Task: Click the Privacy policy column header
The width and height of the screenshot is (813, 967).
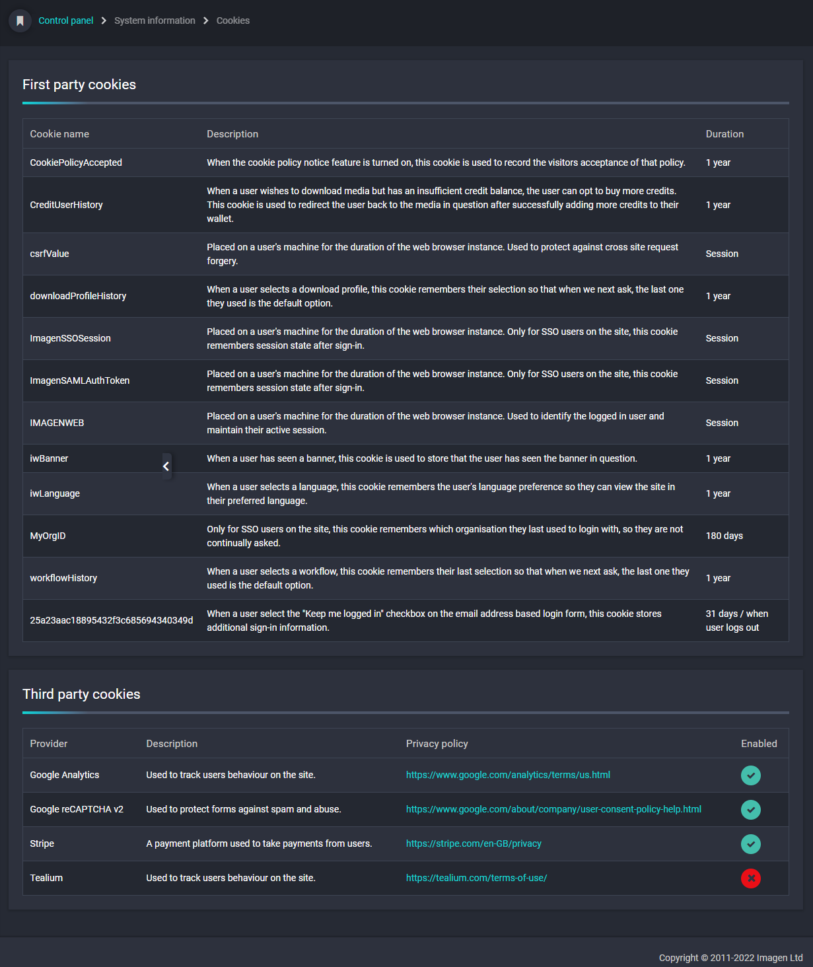Action: coord(437,744)
